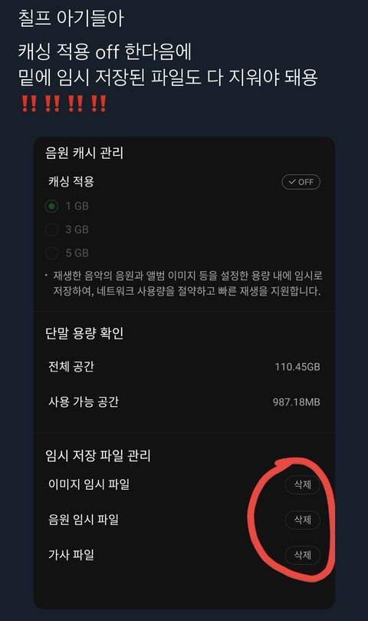Click the 전체 공간 row label

(x=71, y=366)
